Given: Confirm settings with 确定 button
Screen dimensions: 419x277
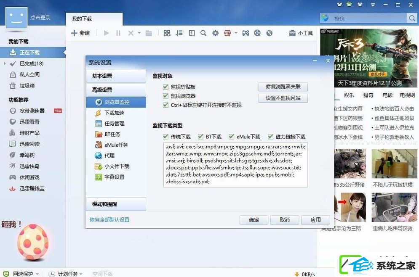Looking at the screenshot, I should 254,220.
